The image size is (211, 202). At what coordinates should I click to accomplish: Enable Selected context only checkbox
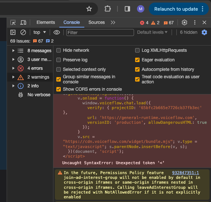coord(59,69)
